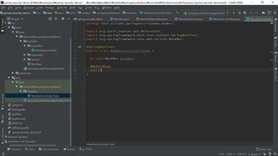Open the TODO tool window
The height and width of the screenshot is (156, 278).
(x=86, y=149)
